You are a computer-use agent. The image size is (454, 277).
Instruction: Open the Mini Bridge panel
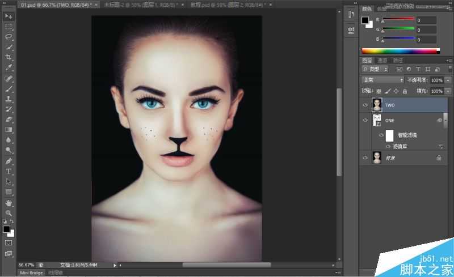[32, 272]
